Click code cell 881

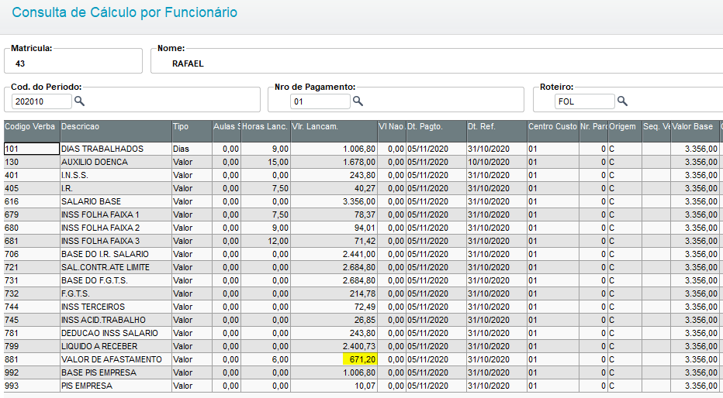point(32,359)
